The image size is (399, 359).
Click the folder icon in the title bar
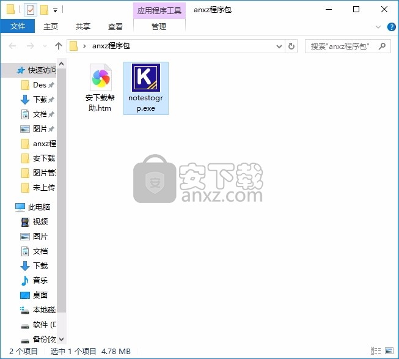(x=10, y=9)
